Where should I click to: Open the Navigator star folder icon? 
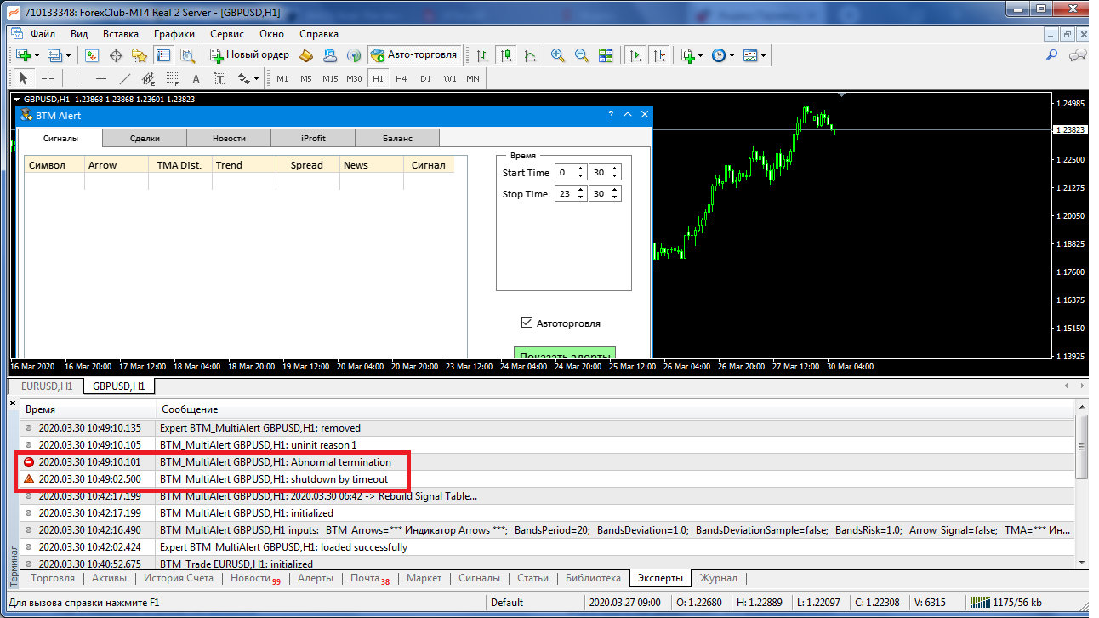[139, 55]
